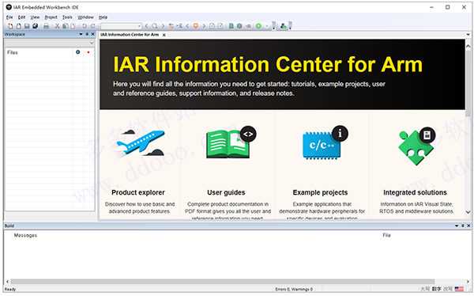Pin the Build panel
This screenshot has width=474, height=296.
(x=462, y=226)
